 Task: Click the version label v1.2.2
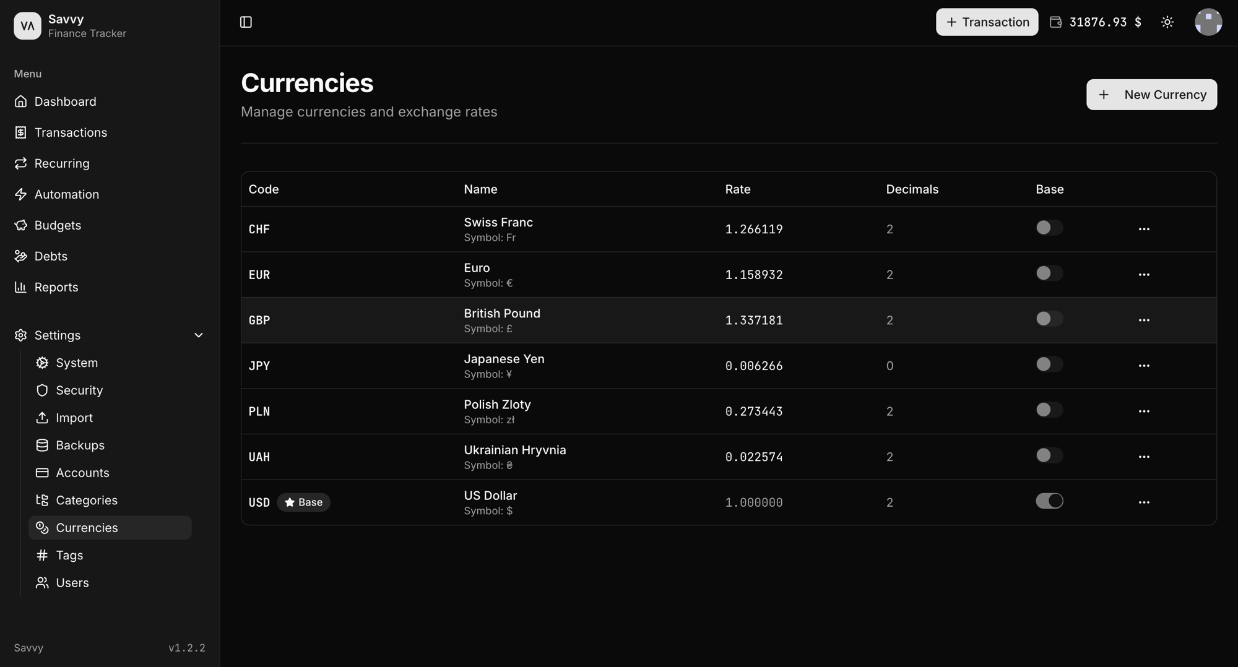click(187, 648)
